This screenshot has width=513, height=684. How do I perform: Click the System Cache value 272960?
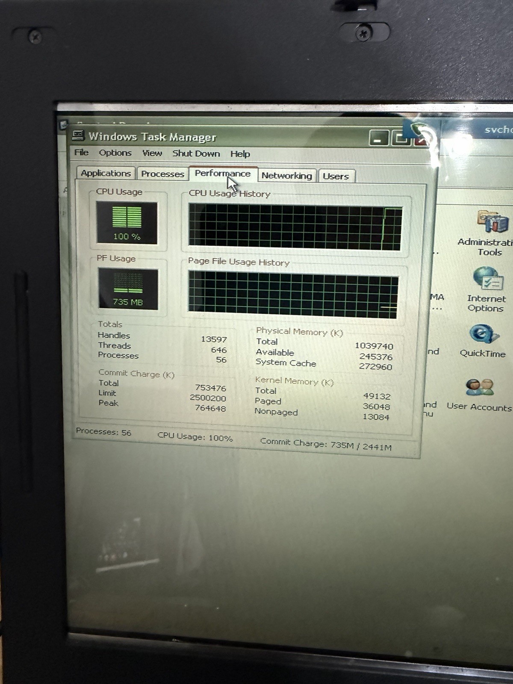(375, 366)
